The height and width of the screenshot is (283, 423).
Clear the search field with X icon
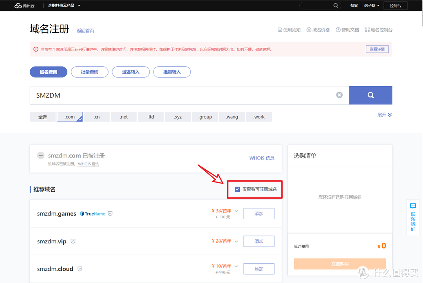click(339, 95)
